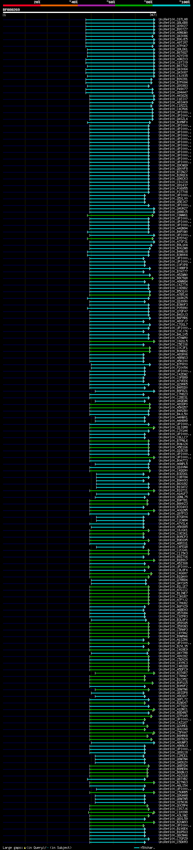Click the UniRef100_C1H398 label
193x850 pixels.
(x=173, y=812)
